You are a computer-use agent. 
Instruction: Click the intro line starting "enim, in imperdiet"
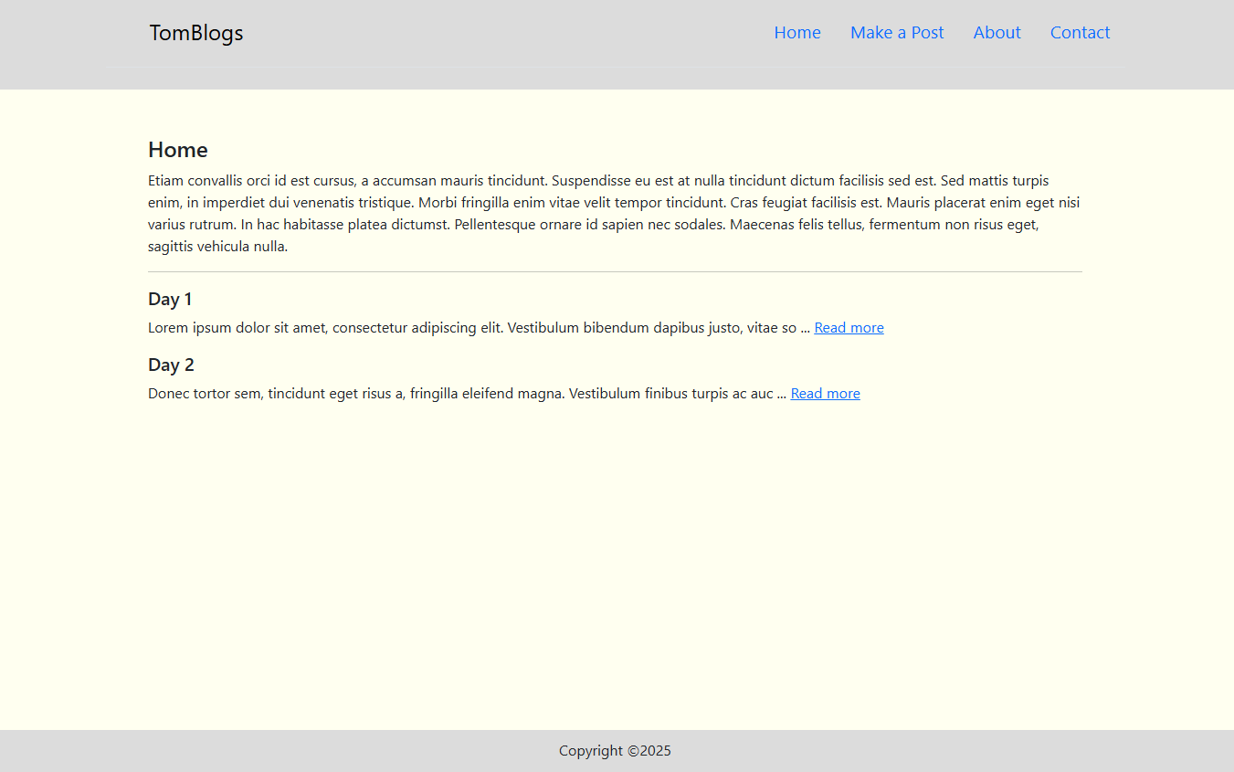(x=614, y=203)
